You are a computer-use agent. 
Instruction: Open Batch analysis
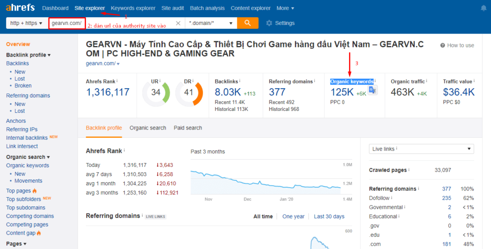207,8
